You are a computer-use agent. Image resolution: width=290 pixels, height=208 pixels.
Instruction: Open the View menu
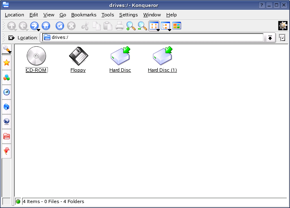coord(49,15)
